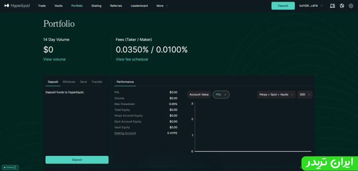The height and width of the screenshot is (171, 358).
Task: Click the Perps Account Equity label
Action: [128, 115]
